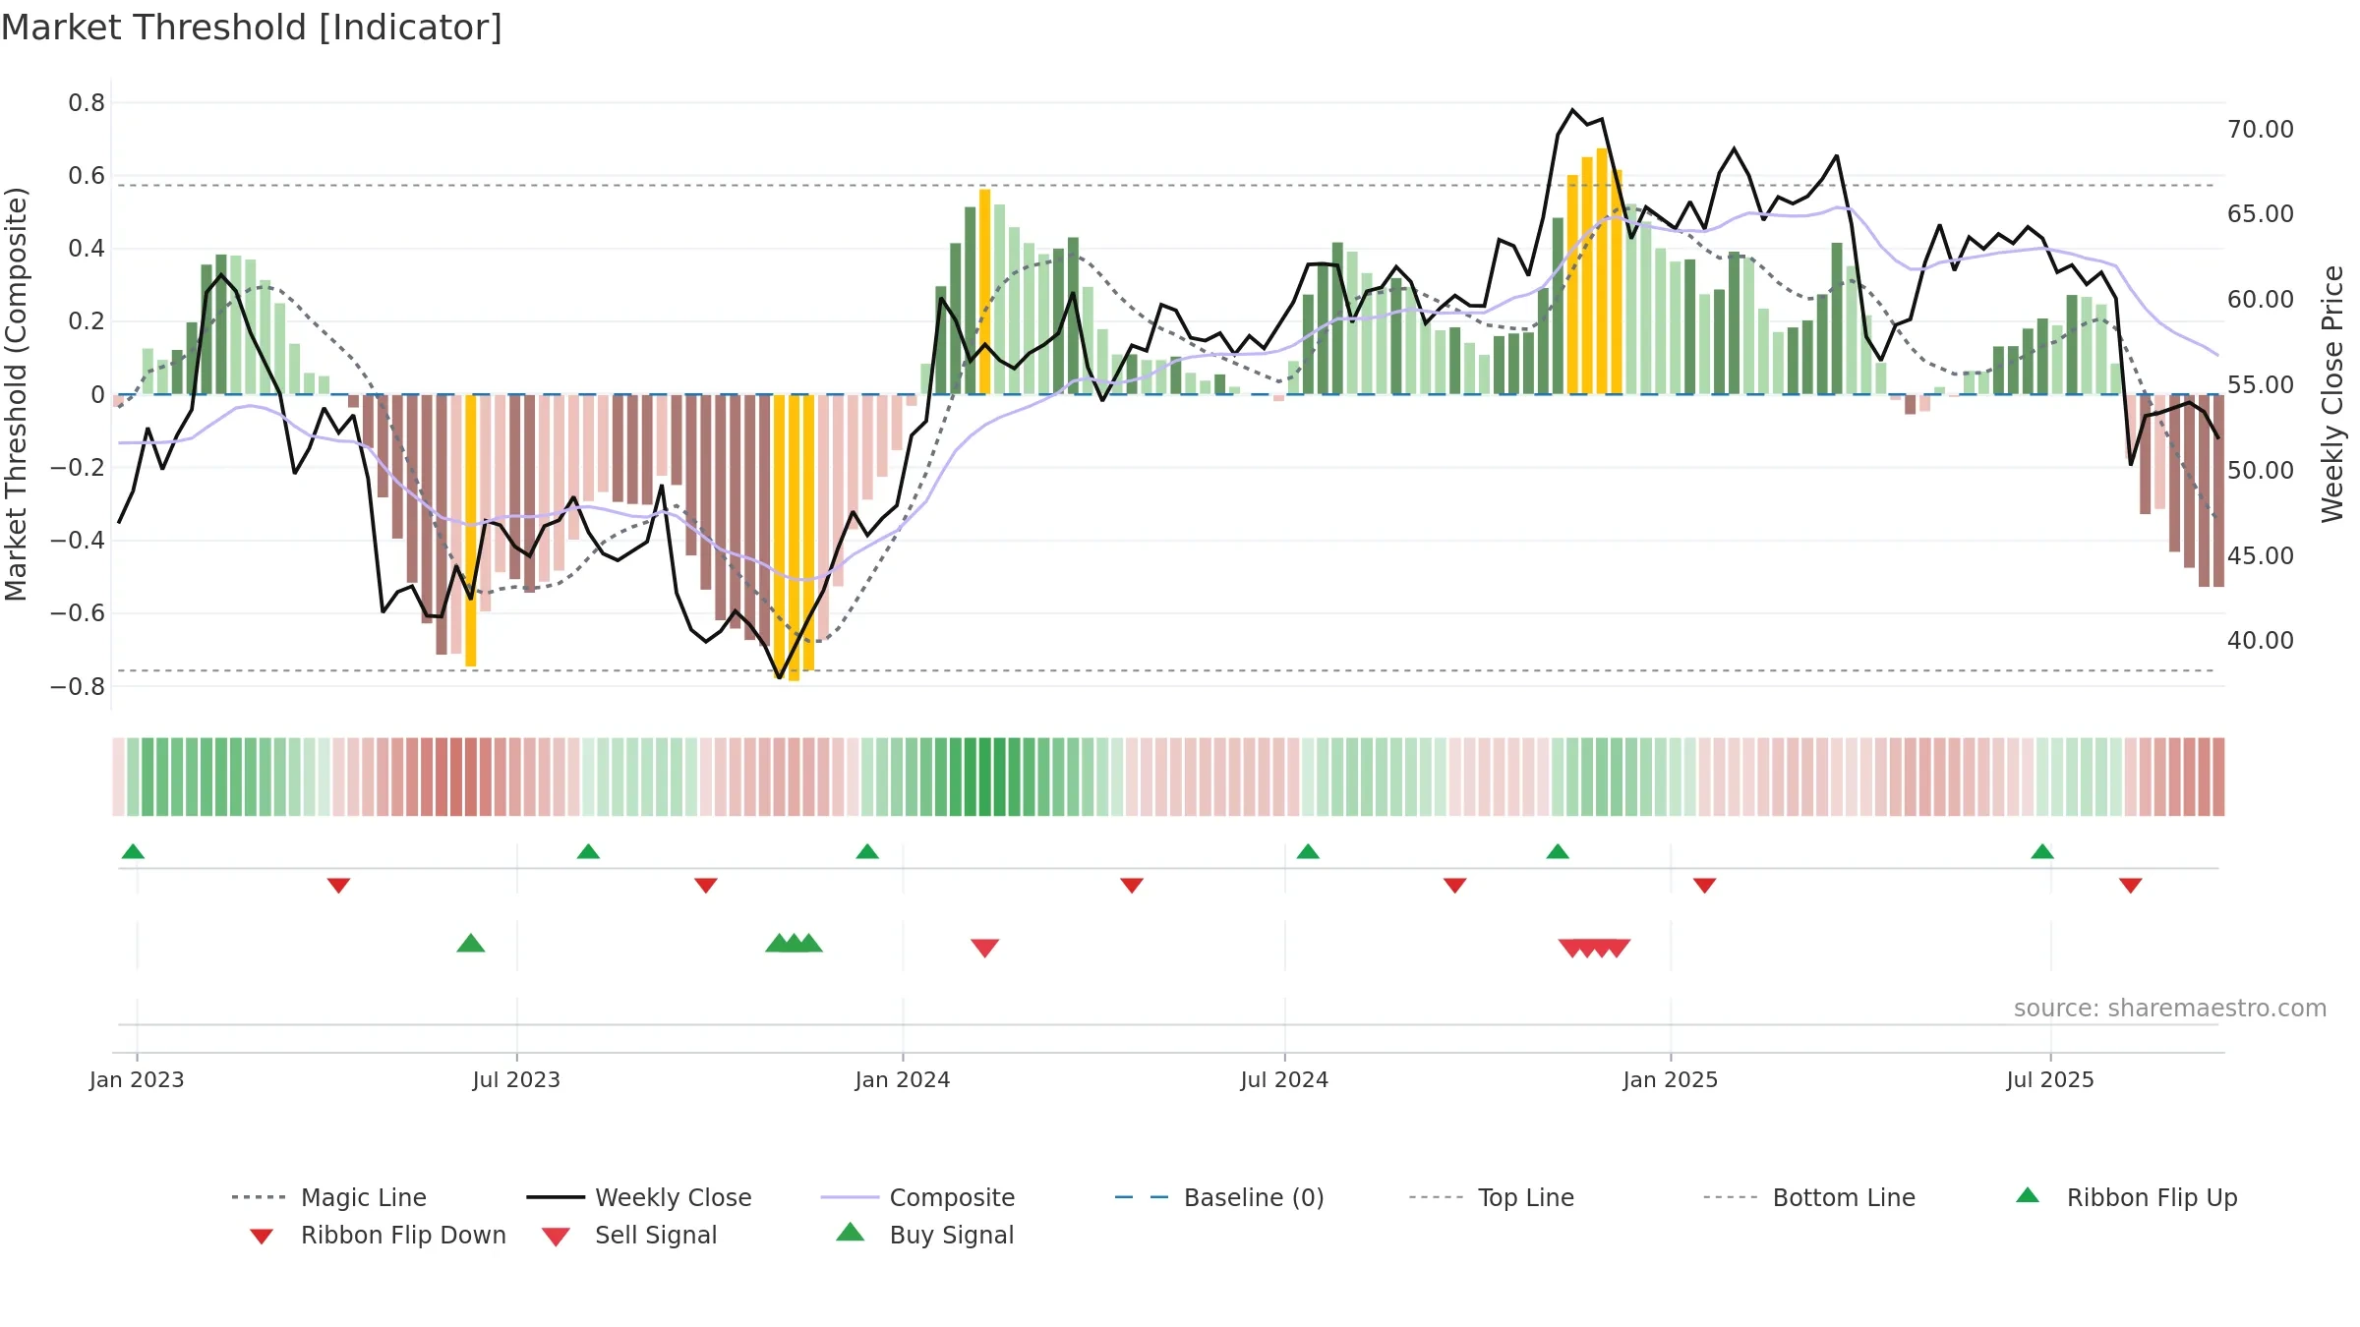Click the source: sharemaestro.com text

pyautogui.click(x=2170, y=1009)
